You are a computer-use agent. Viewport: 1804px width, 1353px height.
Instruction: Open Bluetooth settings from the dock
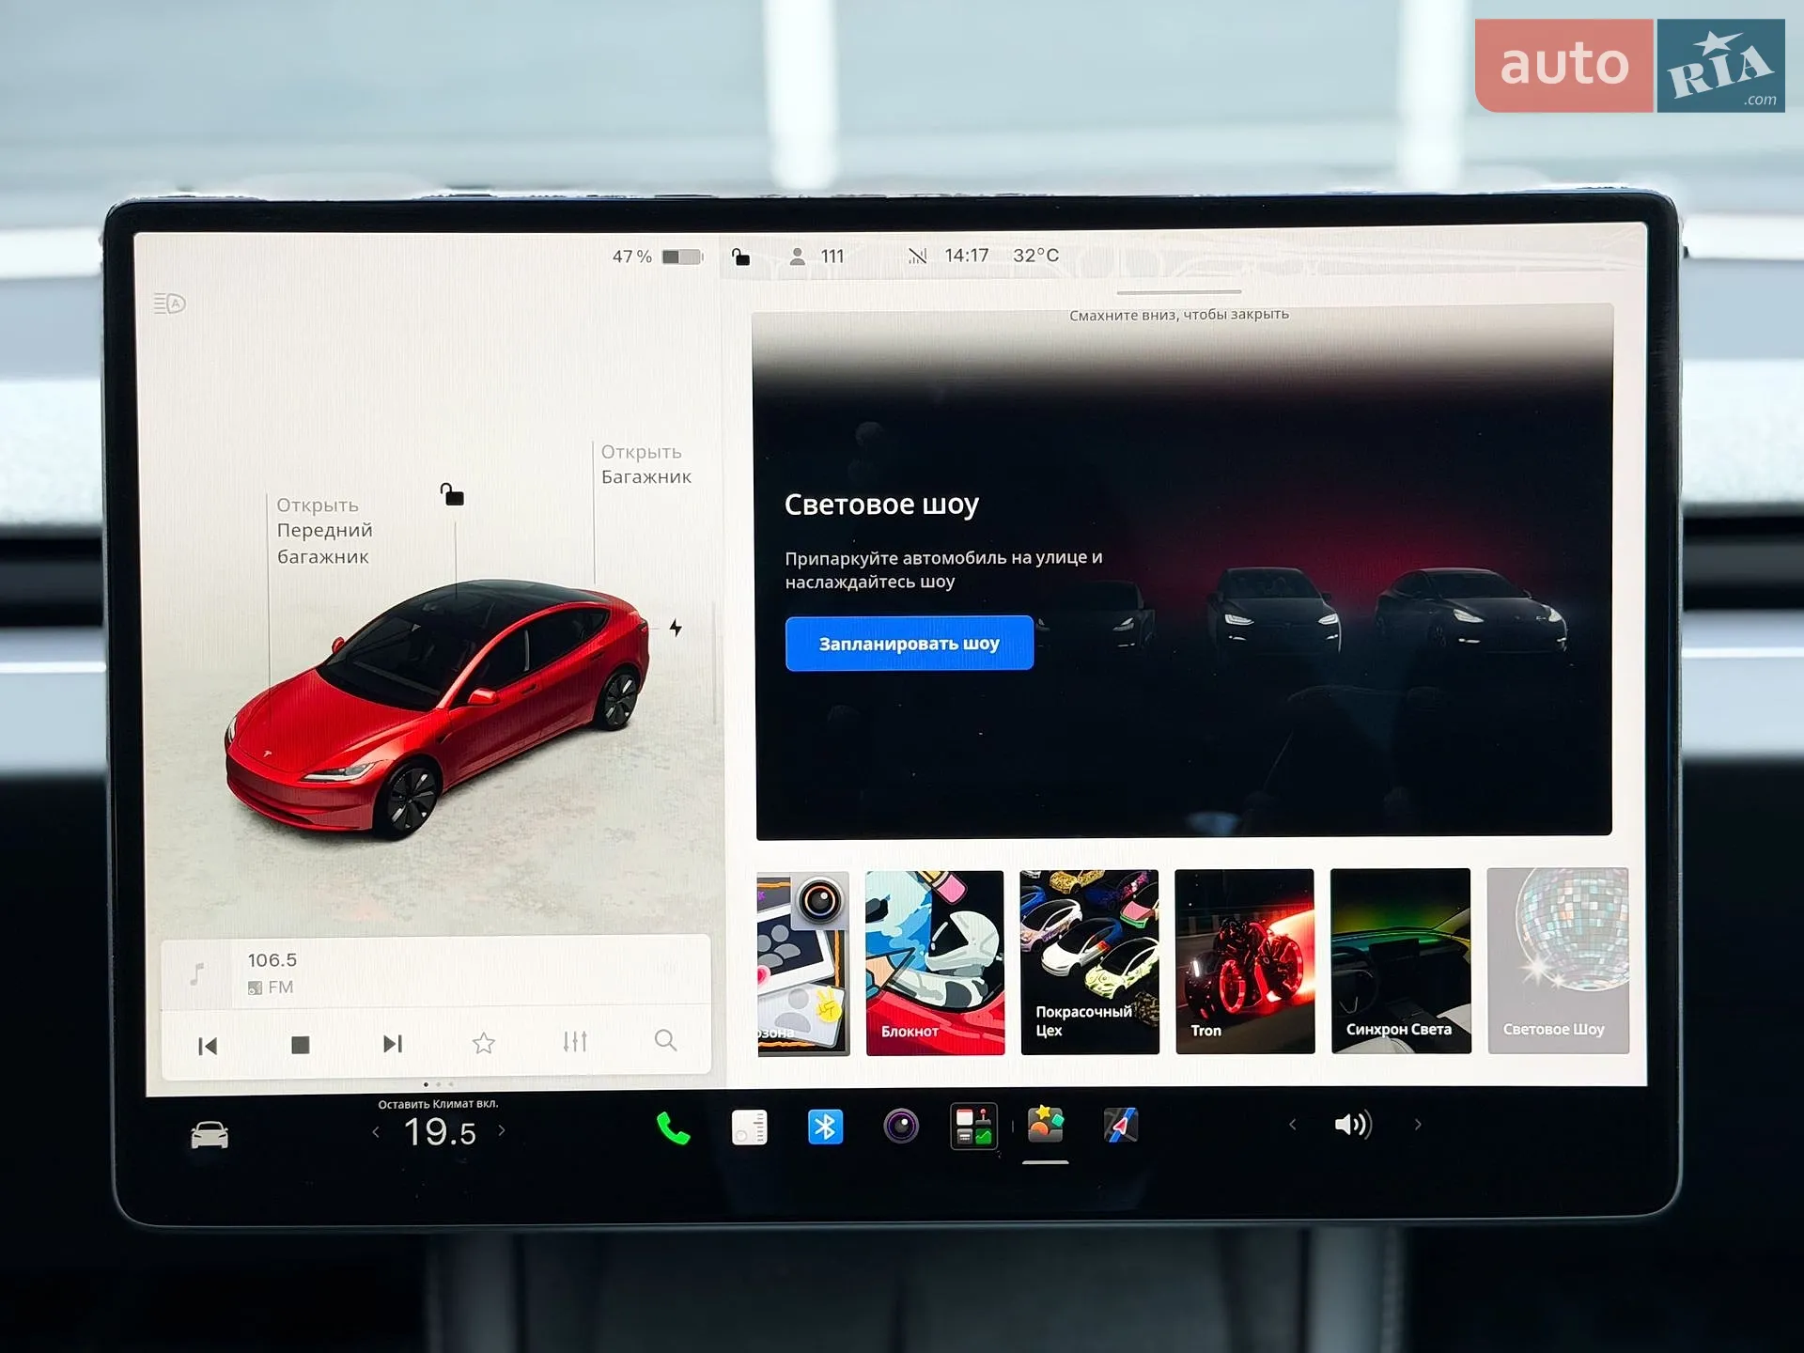point(825,1127)
